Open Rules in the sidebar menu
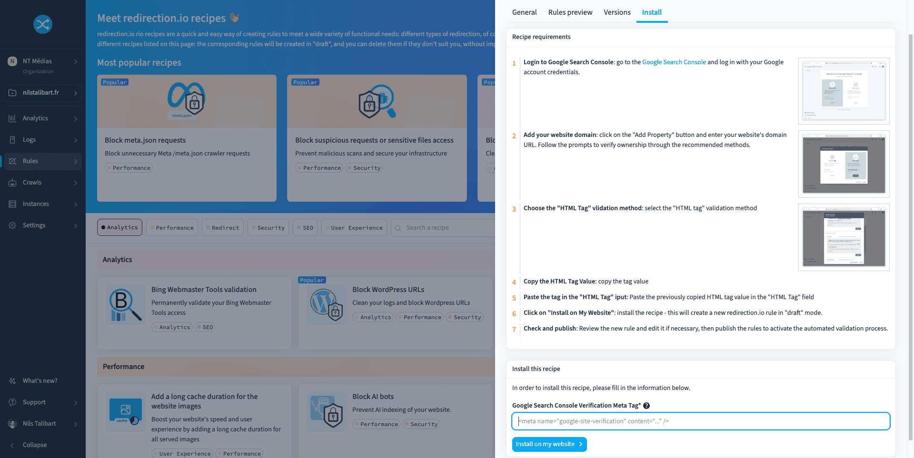 [43, 161]
